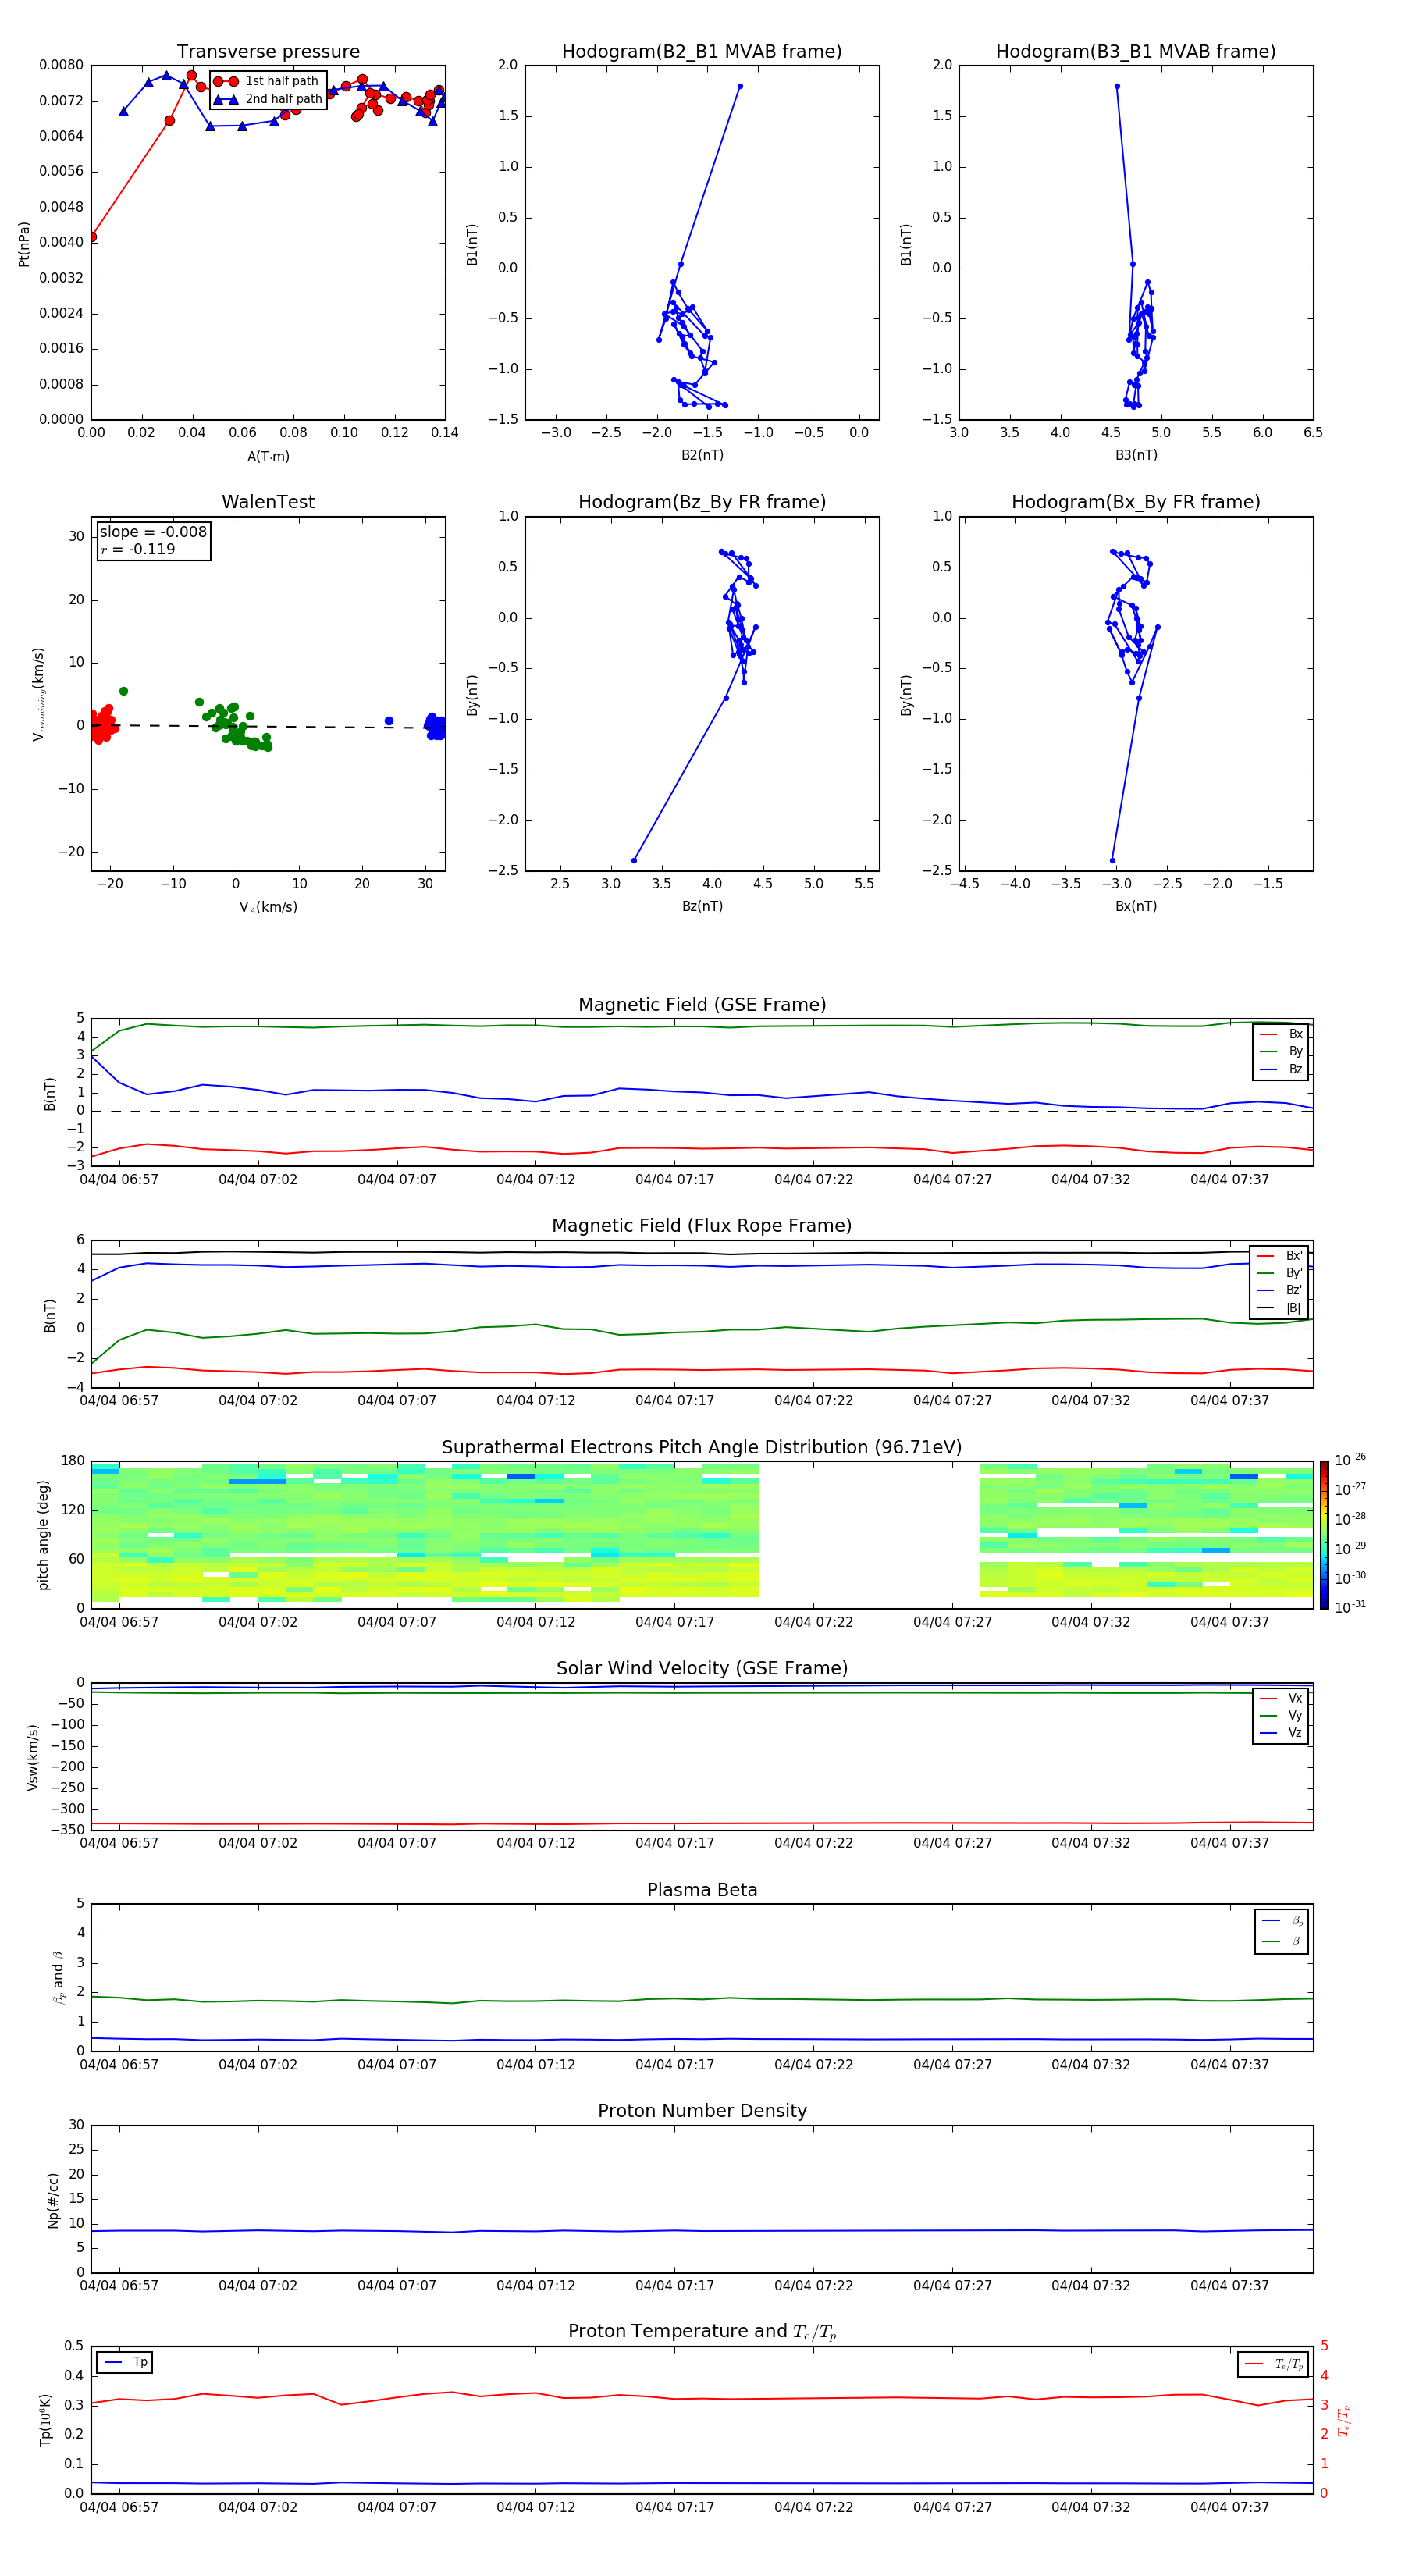Click the 'pitch angle (deg)' axis label
Image resolution: width=1405 pixels, height=2576 pixels.
[x=43, y=1535]
